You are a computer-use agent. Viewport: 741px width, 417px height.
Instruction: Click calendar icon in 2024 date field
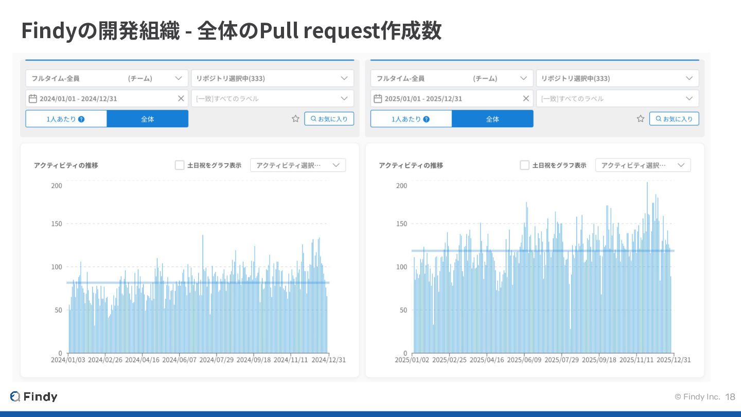click(x=33, y=98)
